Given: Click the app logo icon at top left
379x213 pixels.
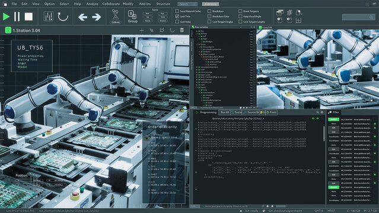Looking at the screenshot, I should pyautogui.click(x=5, y=4).
